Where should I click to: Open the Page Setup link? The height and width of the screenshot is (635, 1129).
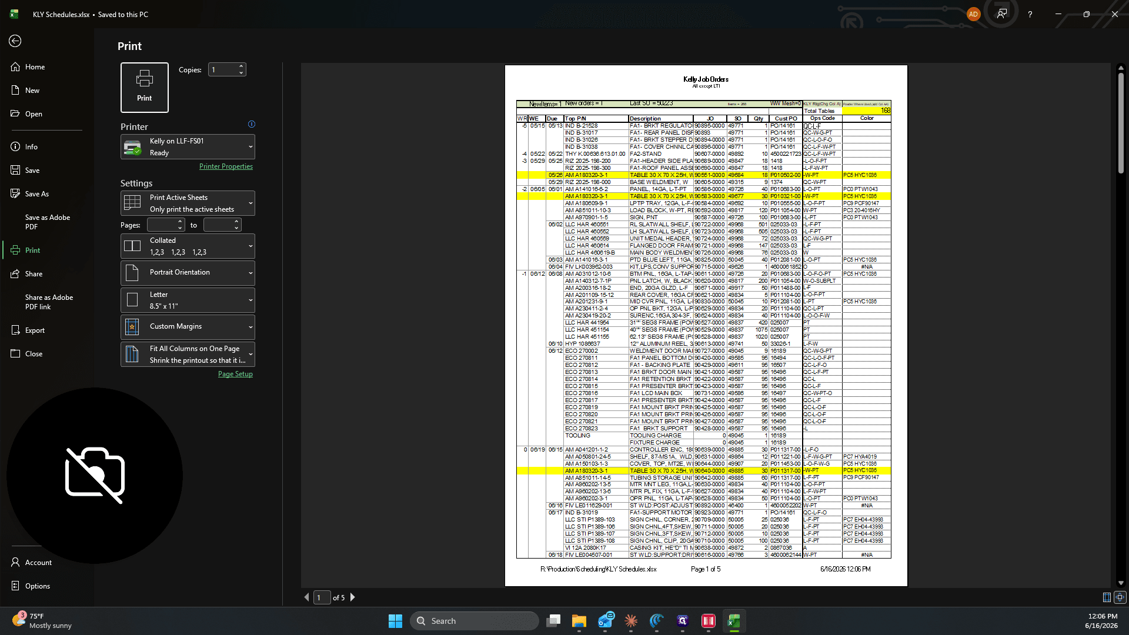235,374
